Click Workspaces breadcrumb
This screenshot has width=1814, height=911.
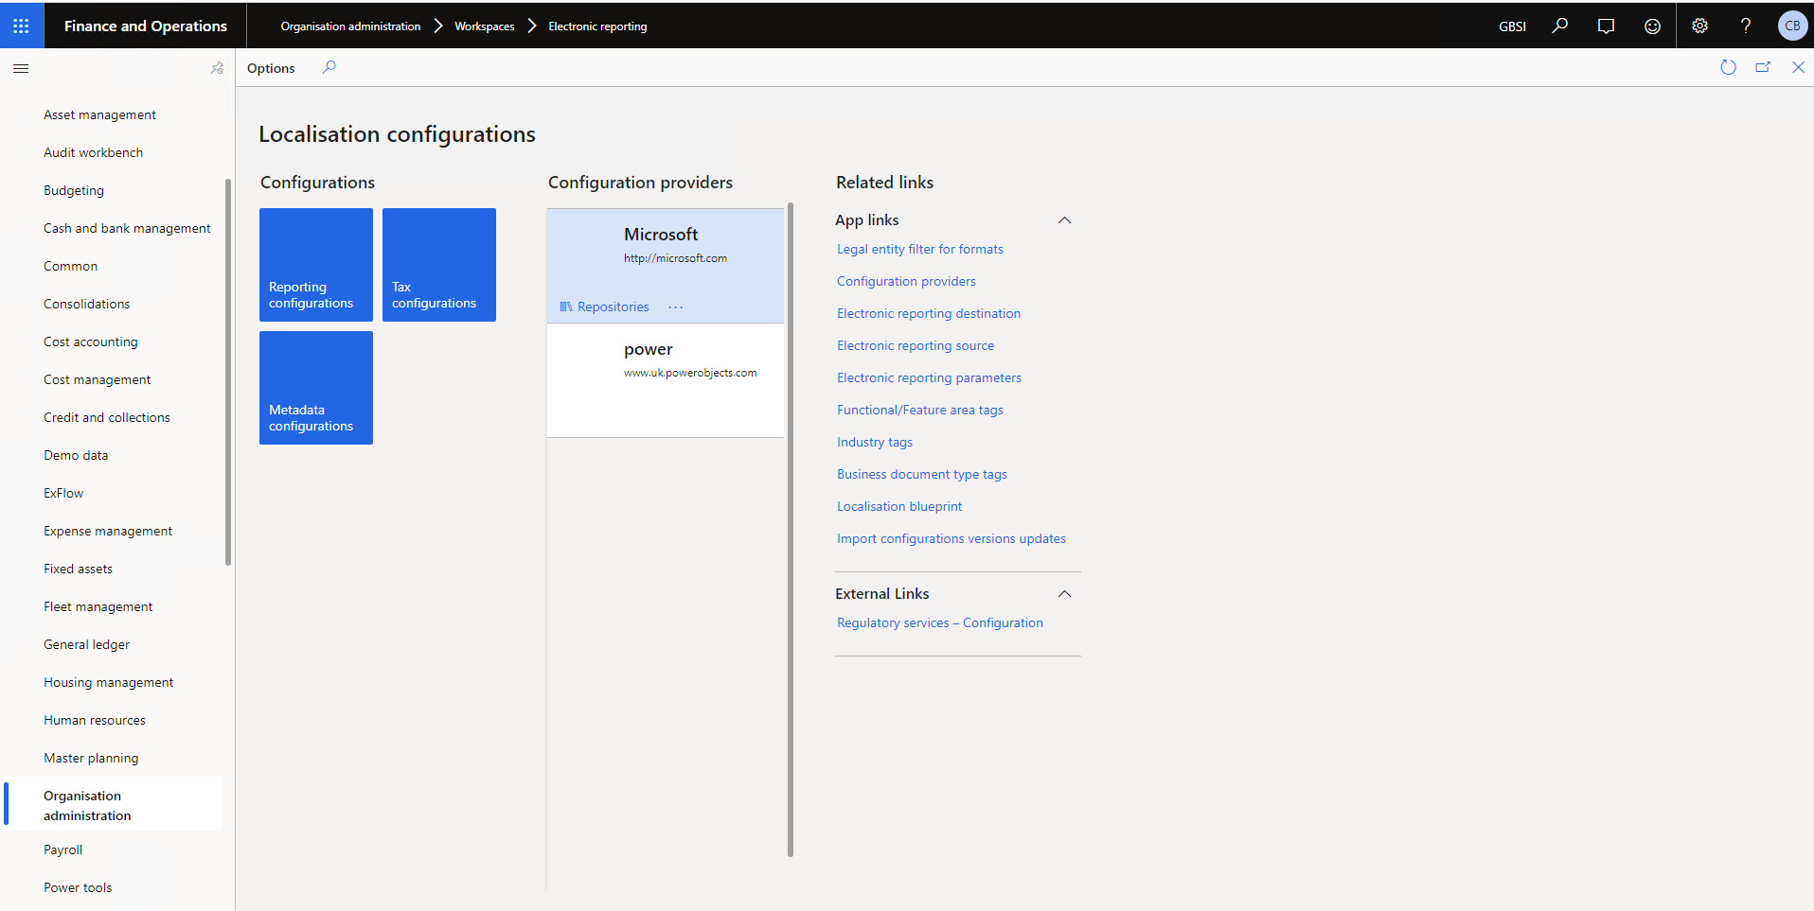click(485, 26)
